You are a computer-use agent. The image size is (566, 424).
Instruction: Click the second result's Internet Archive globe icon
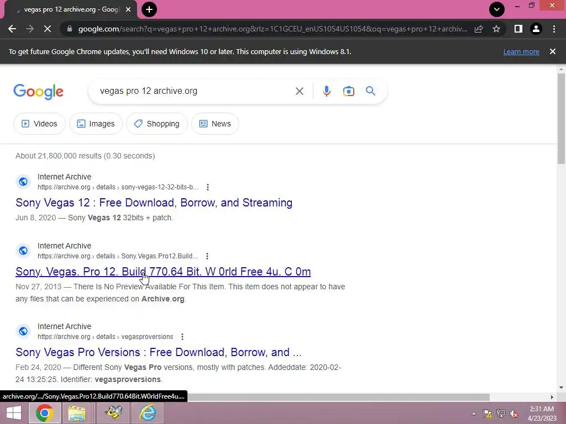pos(23,250)
